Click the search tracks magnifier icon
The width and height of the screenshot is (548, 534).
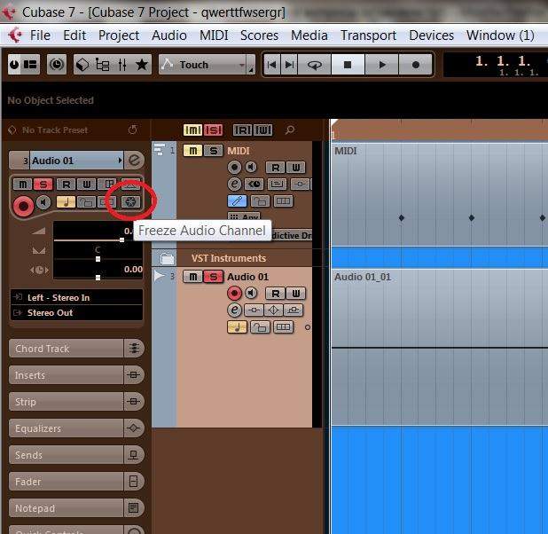(289, 130)
